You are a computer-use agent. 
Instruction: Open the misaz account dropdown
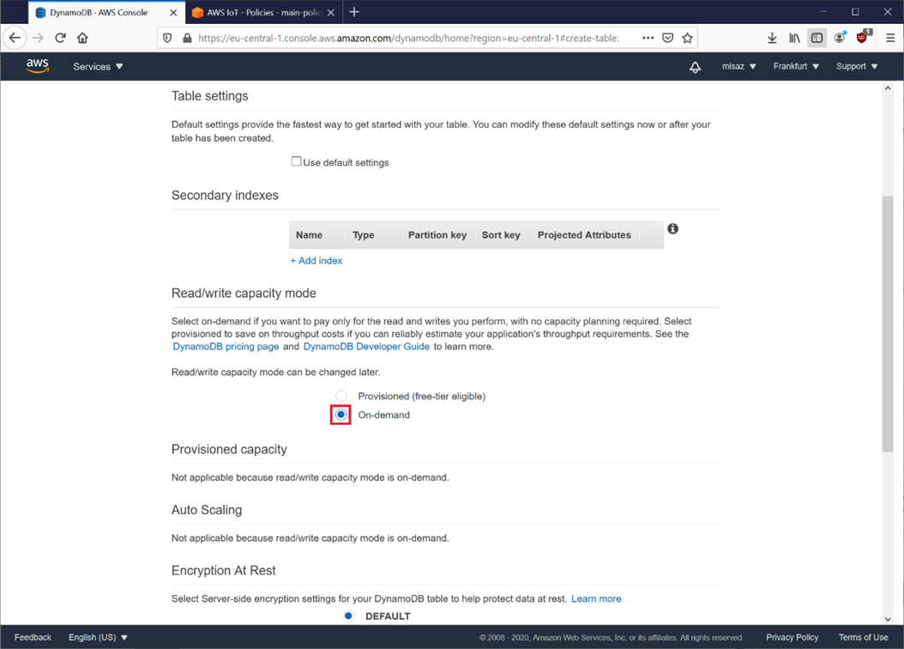(739, 66)
